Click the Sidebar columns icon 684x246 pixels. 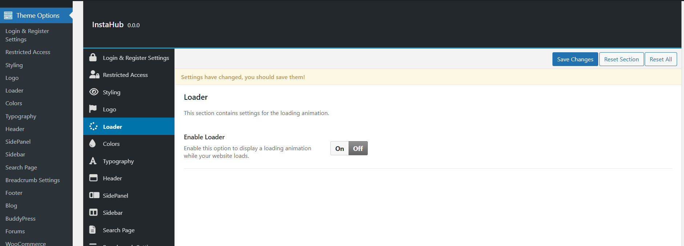pos(93,212)
